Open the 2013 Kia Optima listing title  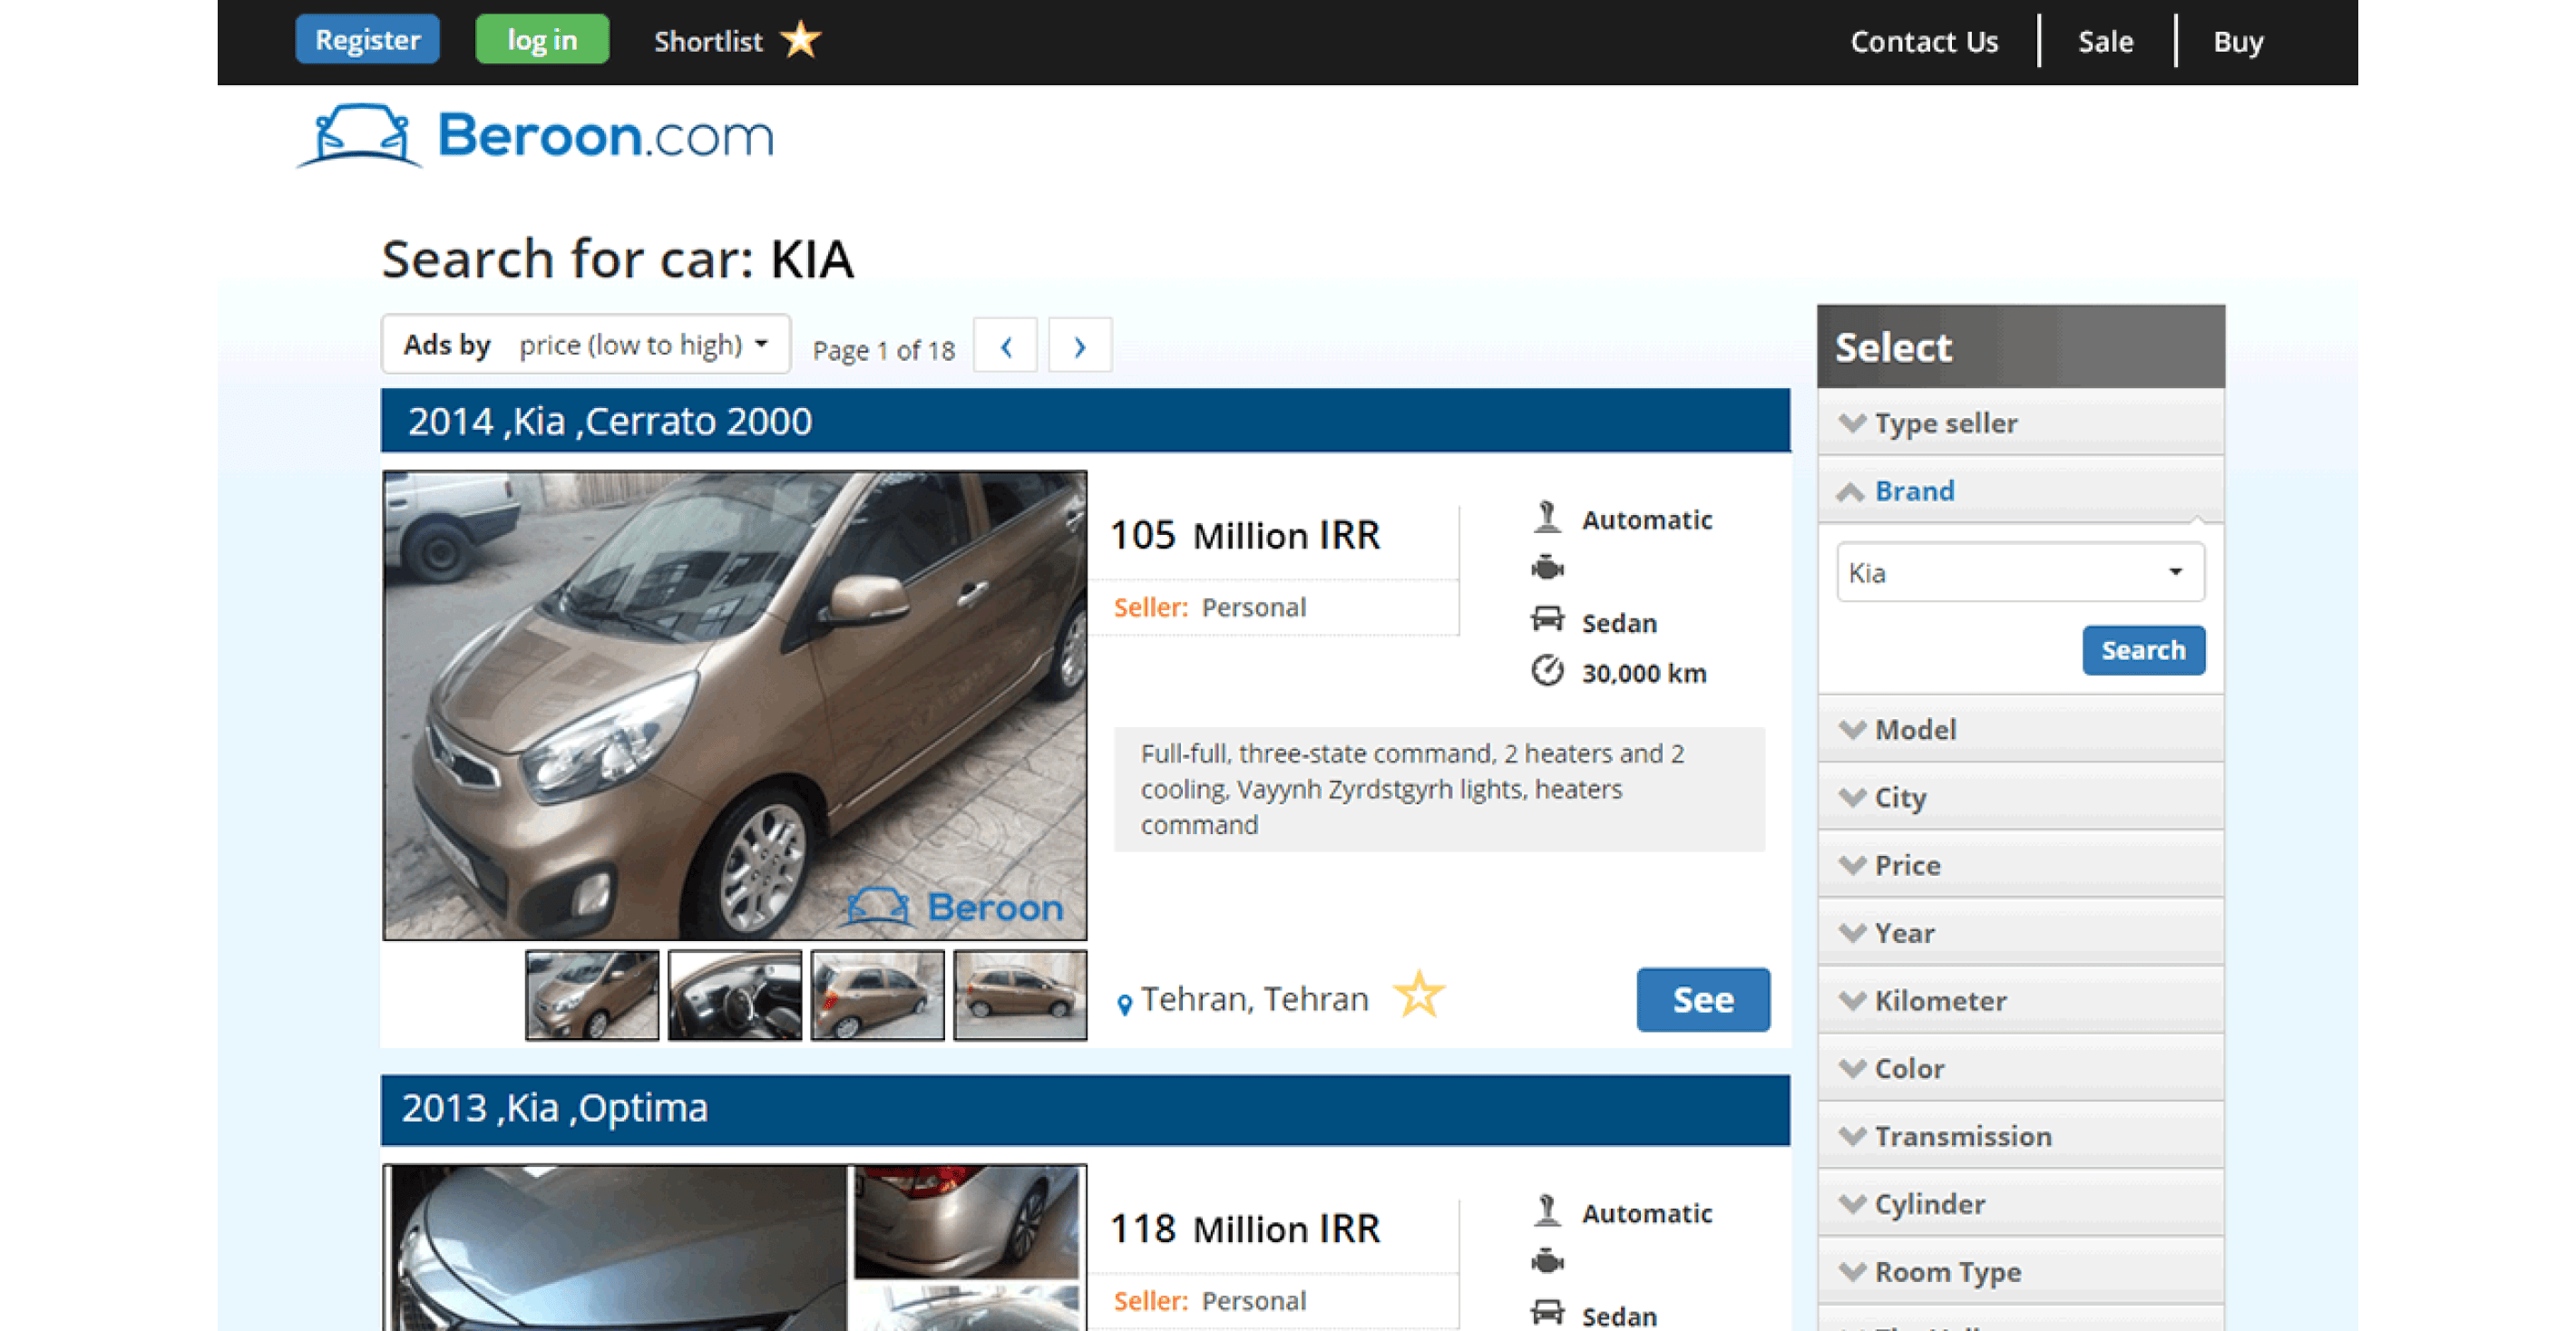pos(555,1108)
